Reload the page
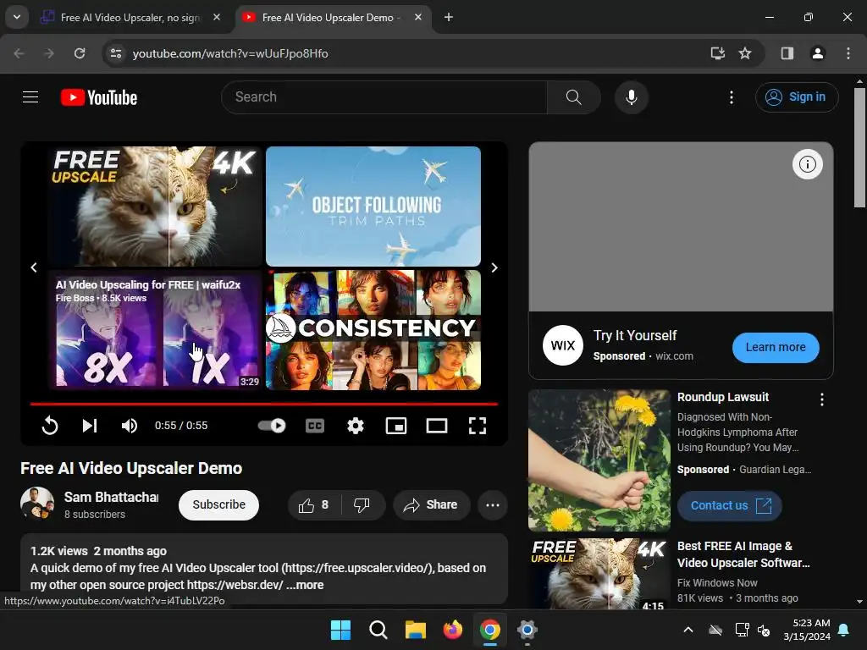867x650 pixels. point(80,53)
